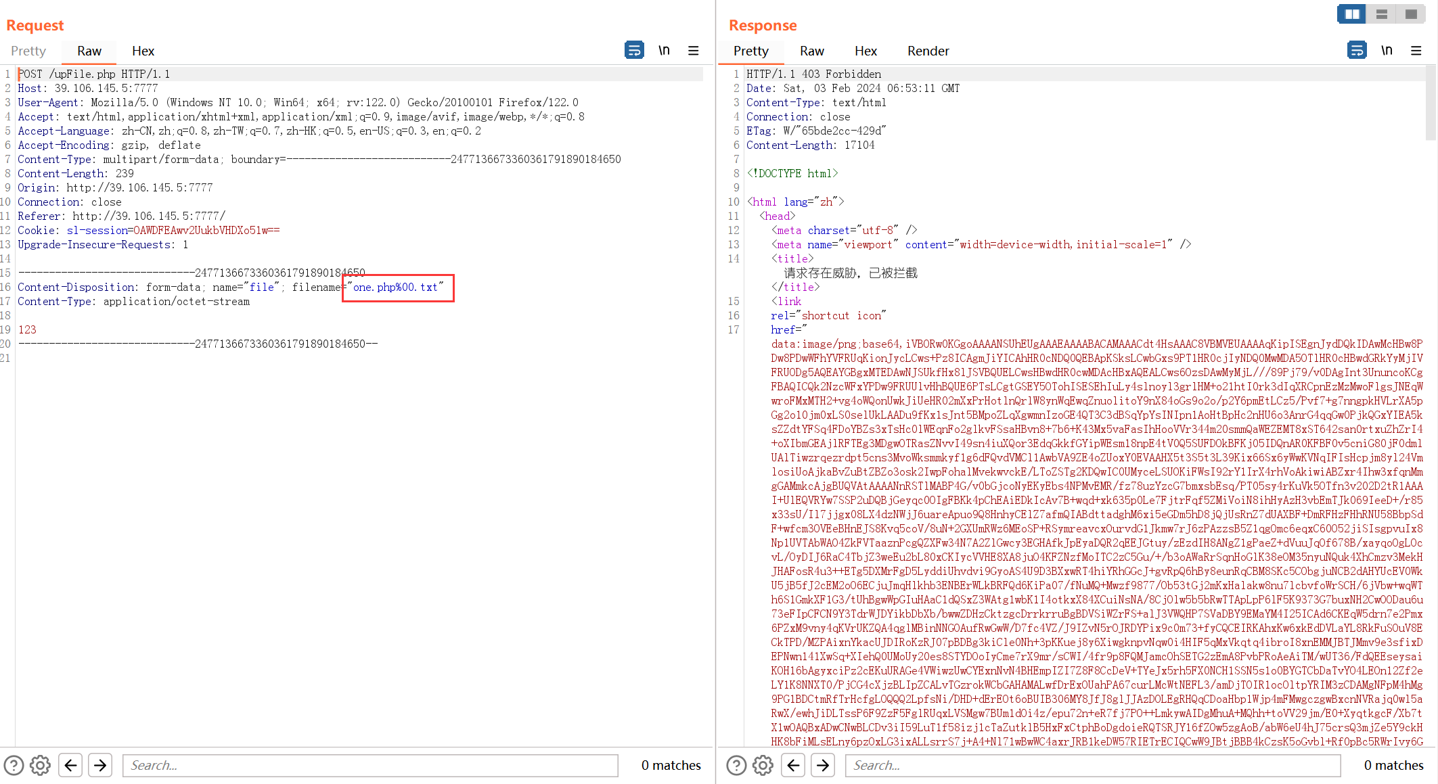Click the Referer header line
The image size is (1438, 784).
[121, 216]
